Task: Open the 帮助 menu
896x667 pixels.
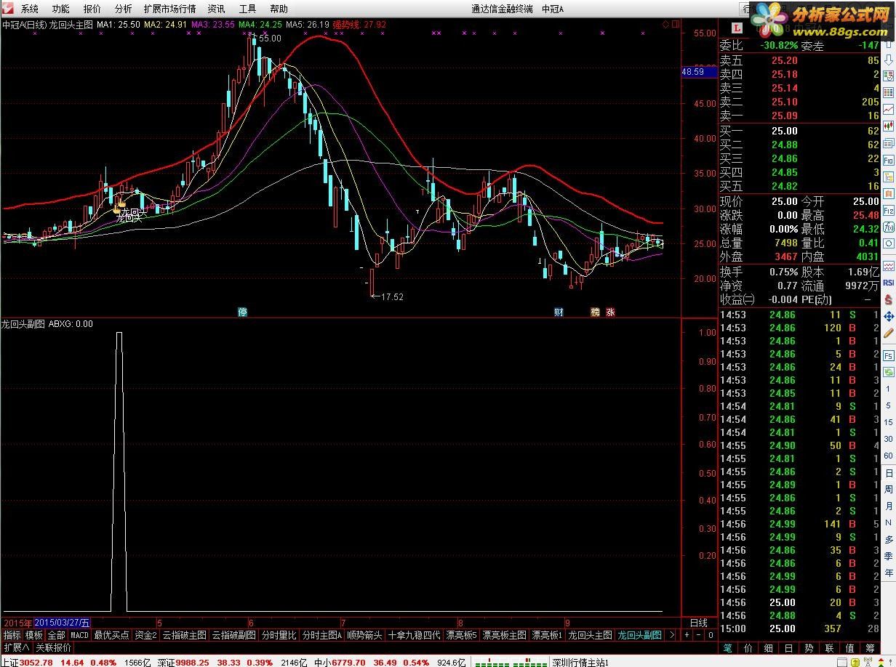Action: click(x=279, y=9)
